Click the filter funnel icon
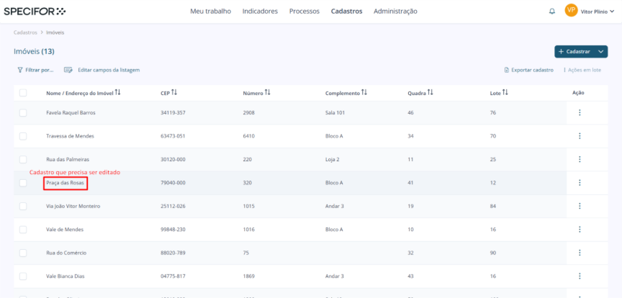Image resolution: width=622 pixels, height=298 pixels. (20, 70)
